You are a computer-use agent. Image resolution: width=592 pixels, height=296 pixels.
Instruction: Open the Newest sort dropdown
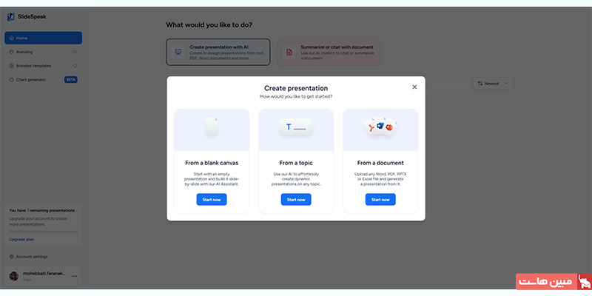tap(492, 84)
